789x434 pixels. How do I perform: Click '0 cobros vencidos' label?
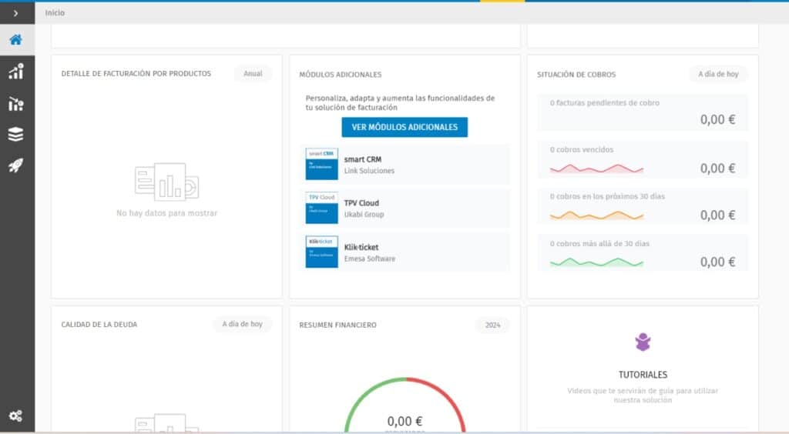[582, 150]
